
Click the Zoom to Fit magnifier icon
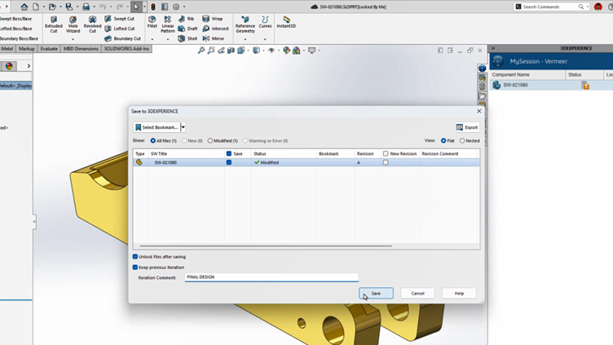click(201, 51)
